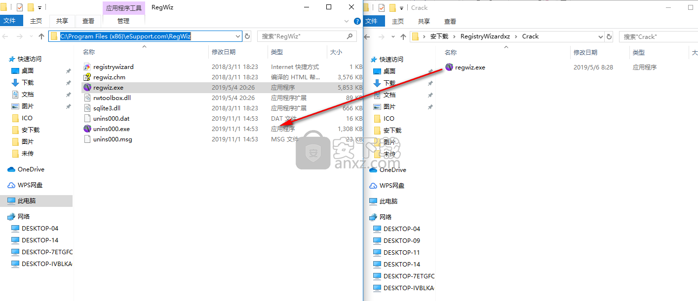The image size is (698, 301).
Task: Expand the RegistryWizardxz breadcrumb chevron
Action: [x=516, y=36]
